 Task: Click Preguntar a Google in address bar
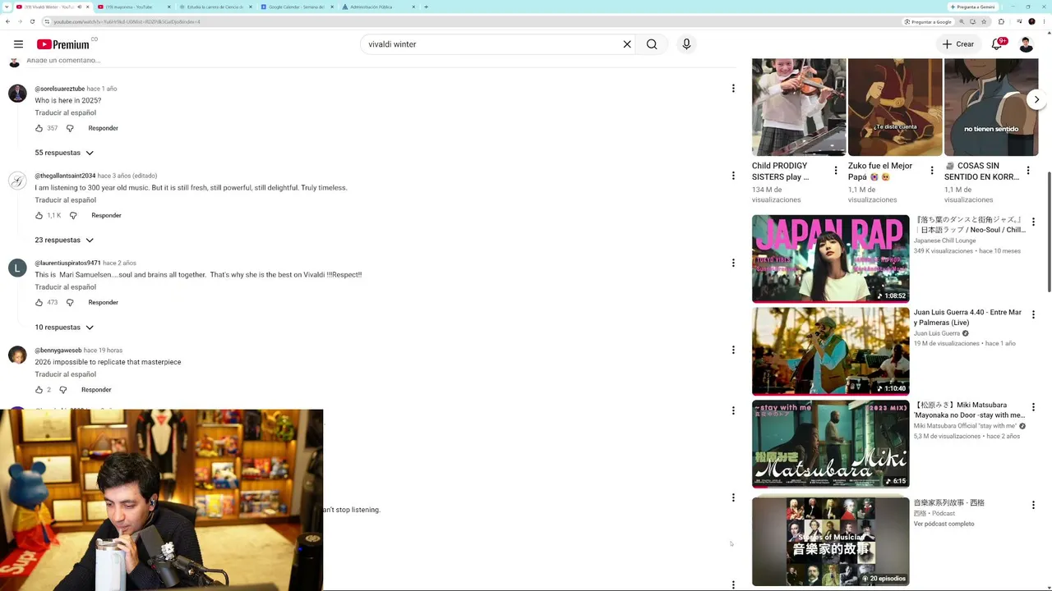928,21
